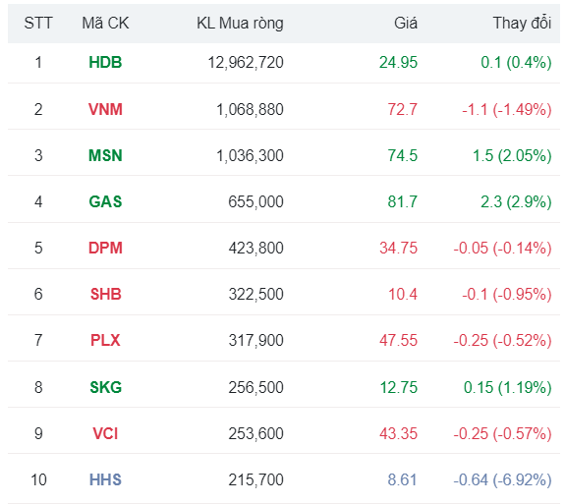565x504 pixels.
Task: Open the GAS stock code link
Action: pos(105,201)
